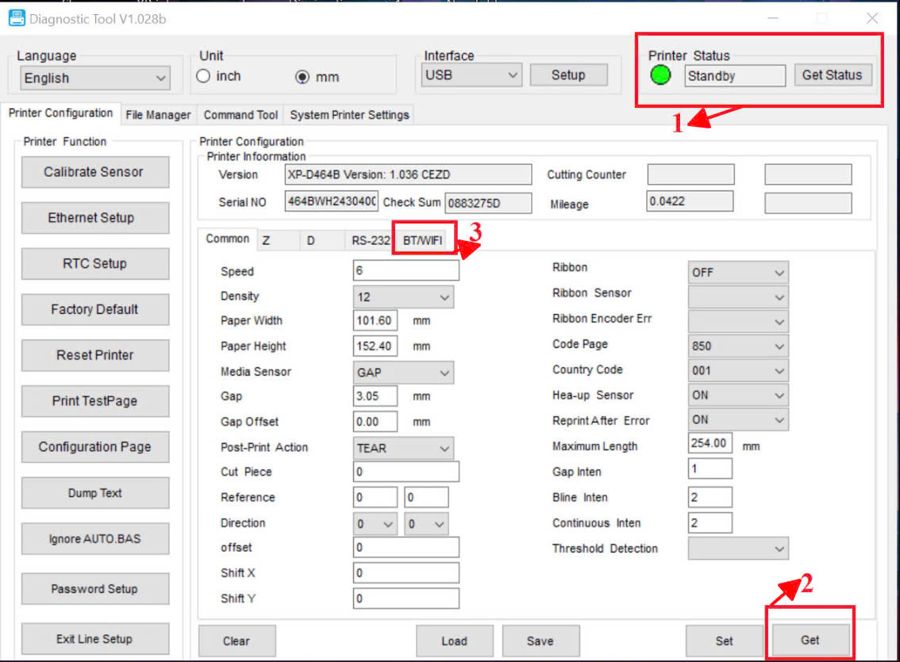
Task: Select the RS-232 tab
Action: [370, 241]
